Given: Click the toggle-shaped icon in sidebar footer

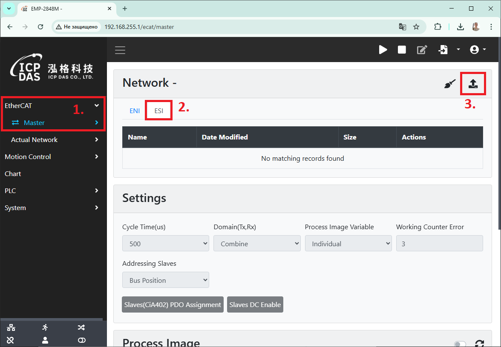Looking at the screenshot, I should click(82, 340).
